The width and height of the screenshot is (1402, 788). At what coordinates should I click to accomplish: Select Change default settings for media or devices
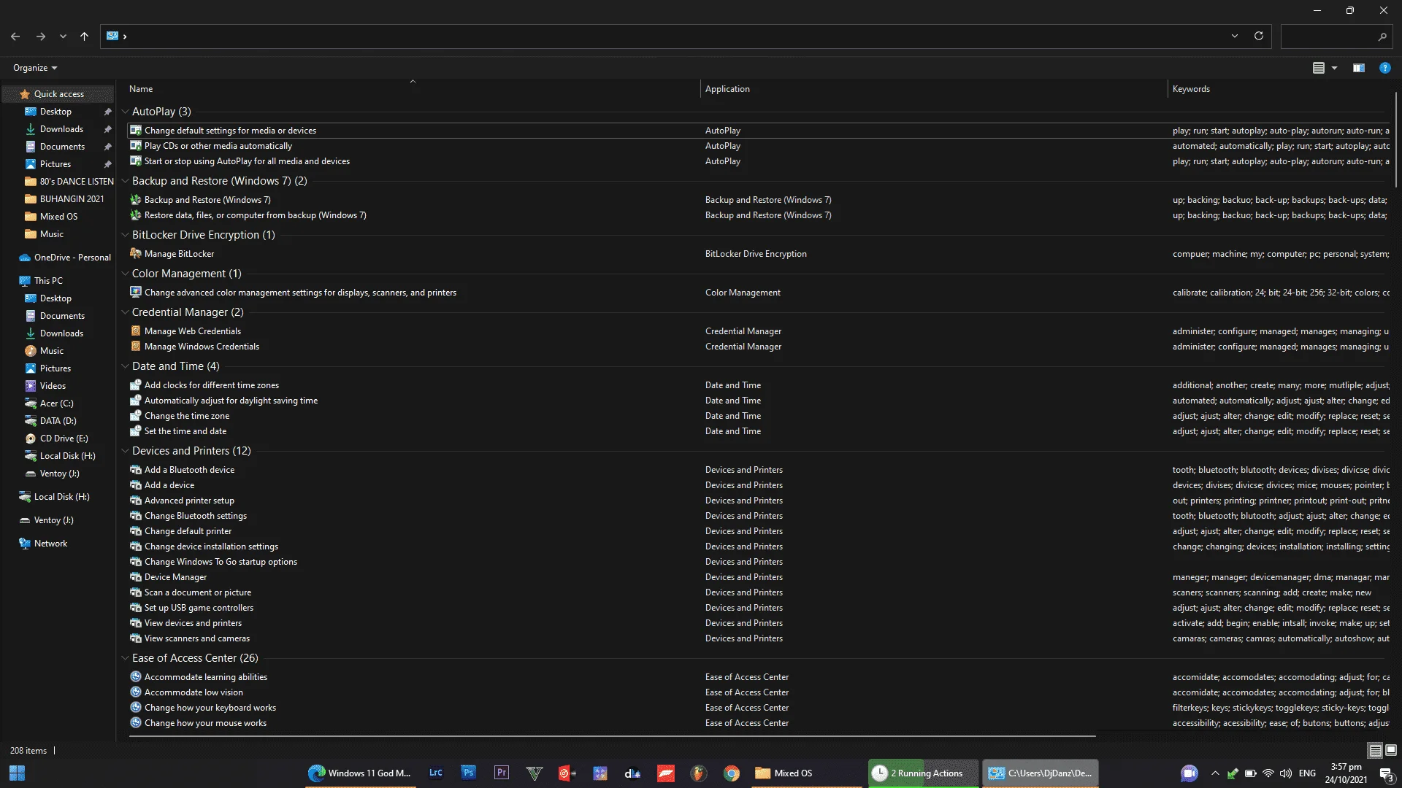[x=230, y=131]
